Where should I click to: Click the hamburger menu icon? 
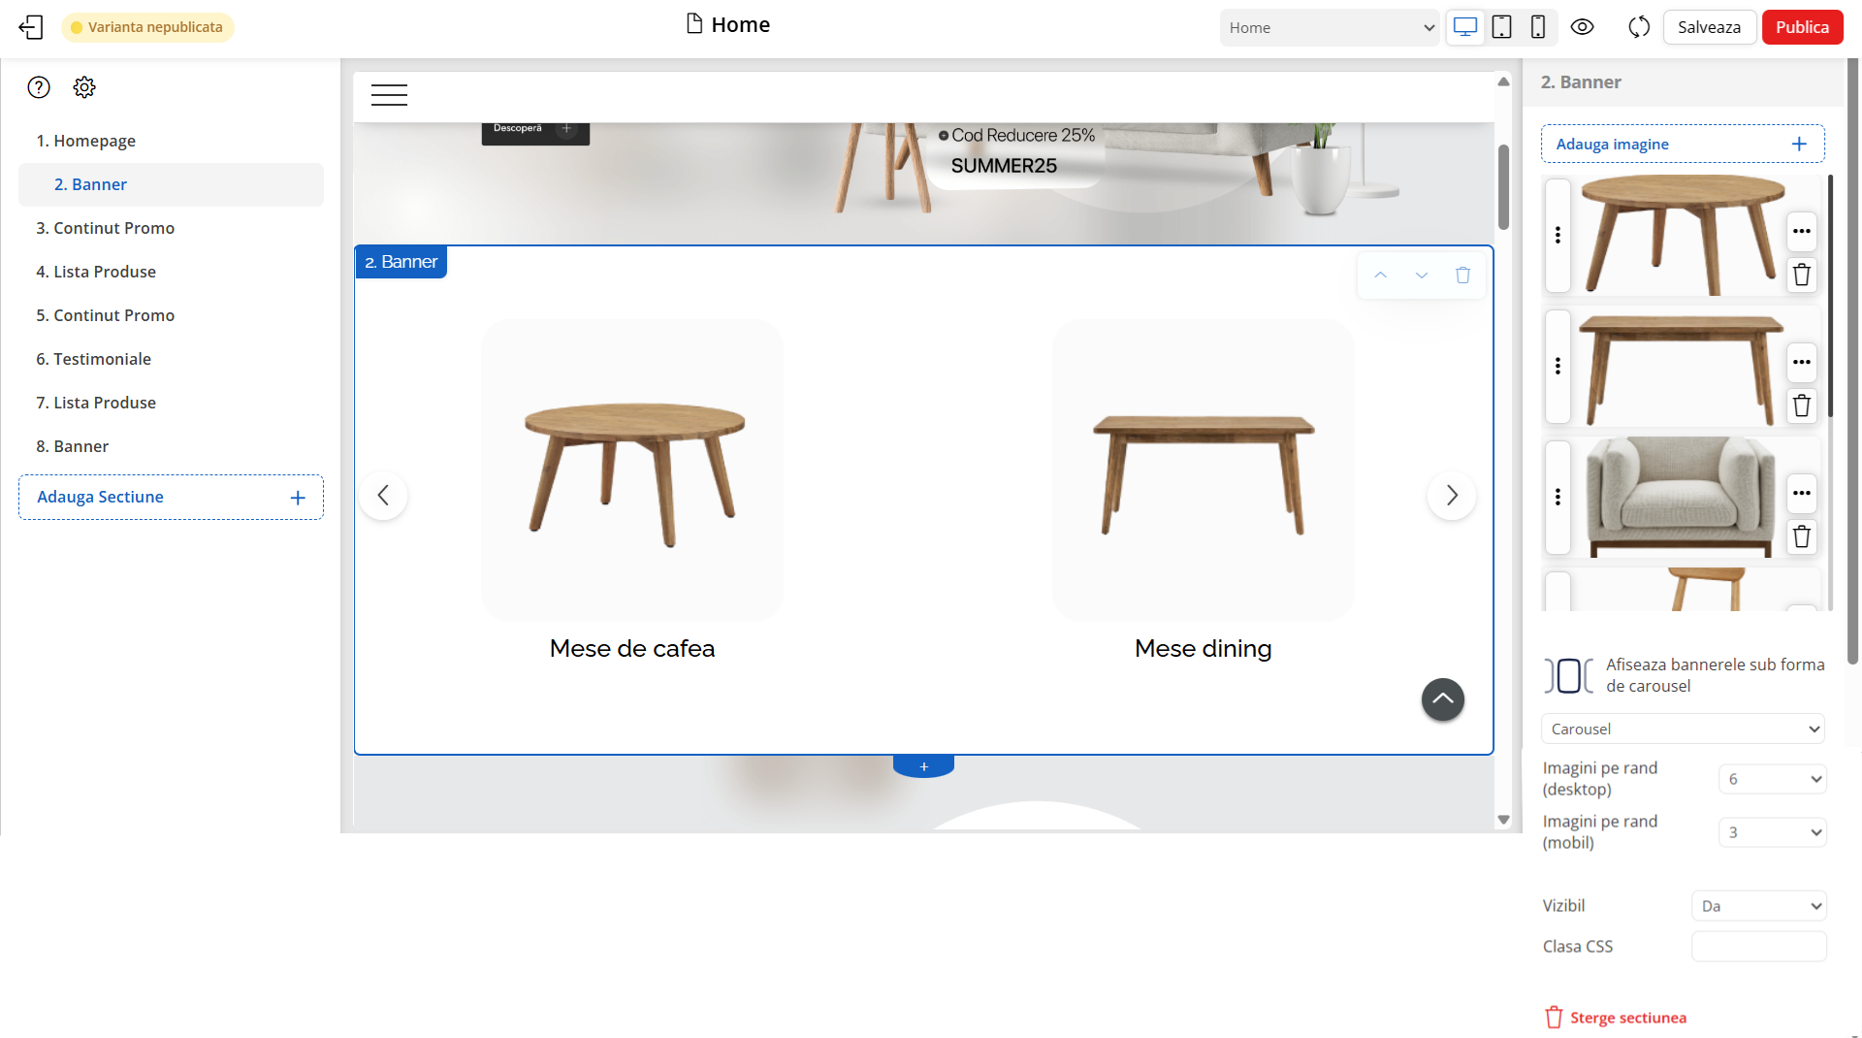pos(389,95)
